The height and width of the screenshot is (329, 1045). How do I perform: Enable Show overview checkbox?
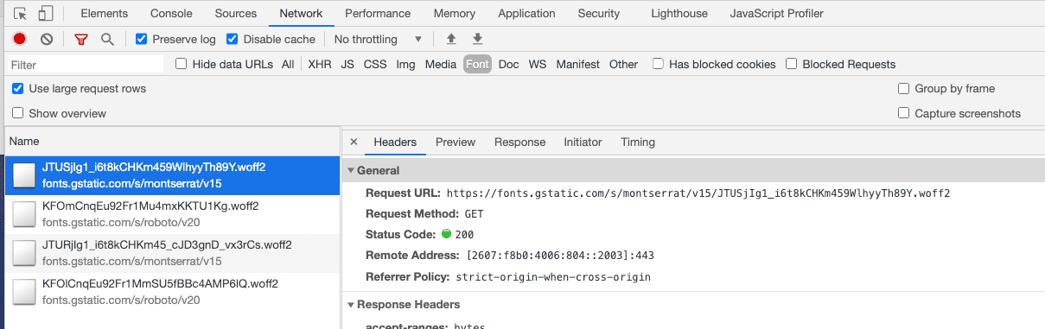pyautogui.click(x=17, y=113)
